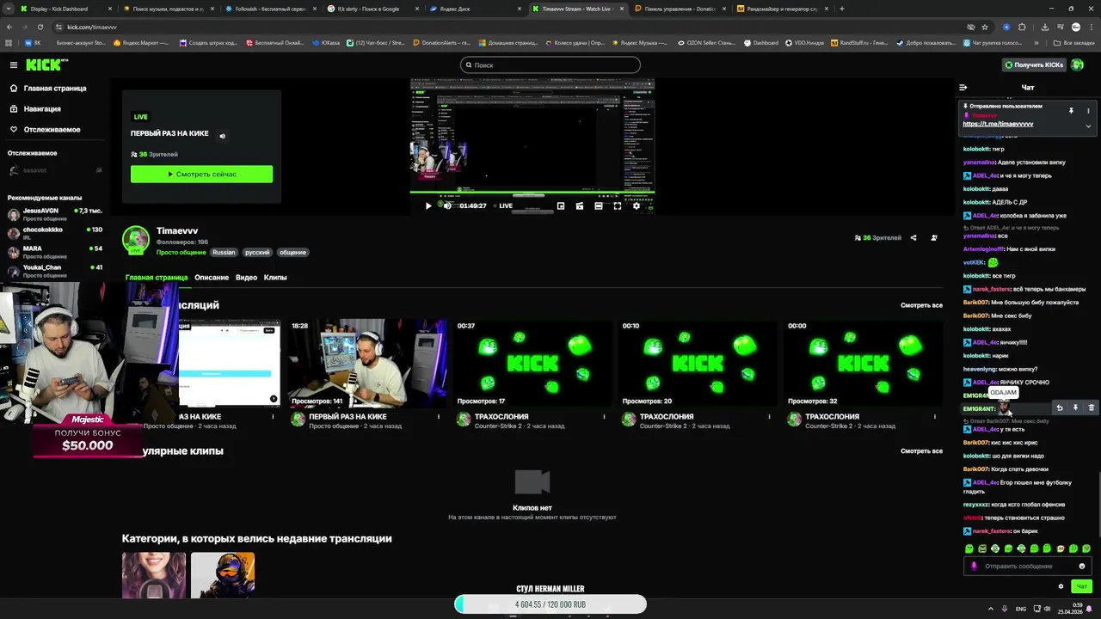Play the stream video
1101x619 pixels.
[428, 205]
